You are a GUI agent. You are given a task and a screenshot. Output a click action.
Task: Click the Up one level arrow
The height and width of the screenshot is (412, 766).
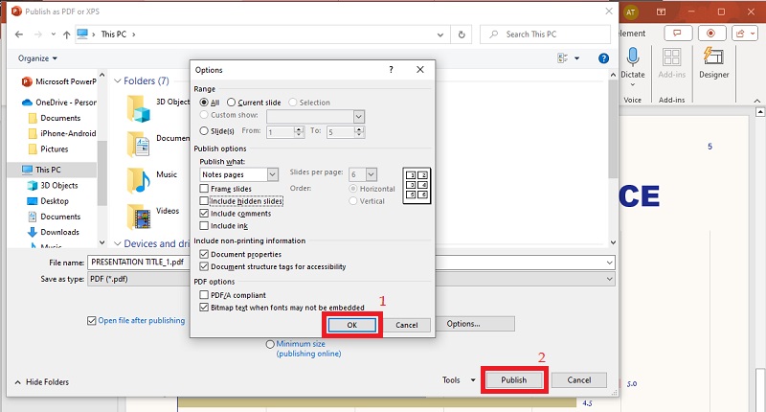(66, 34)
